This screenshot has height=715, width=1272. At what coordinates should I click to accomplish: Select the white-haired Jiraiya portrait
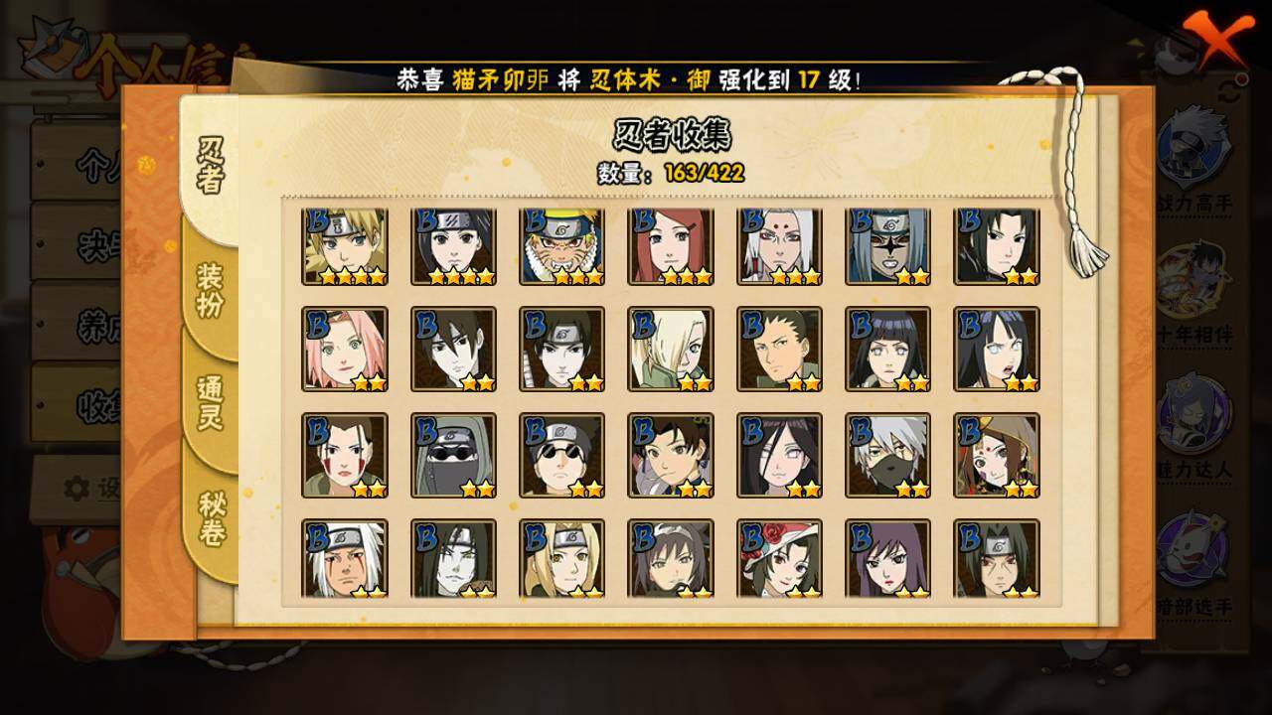[344, 558]
